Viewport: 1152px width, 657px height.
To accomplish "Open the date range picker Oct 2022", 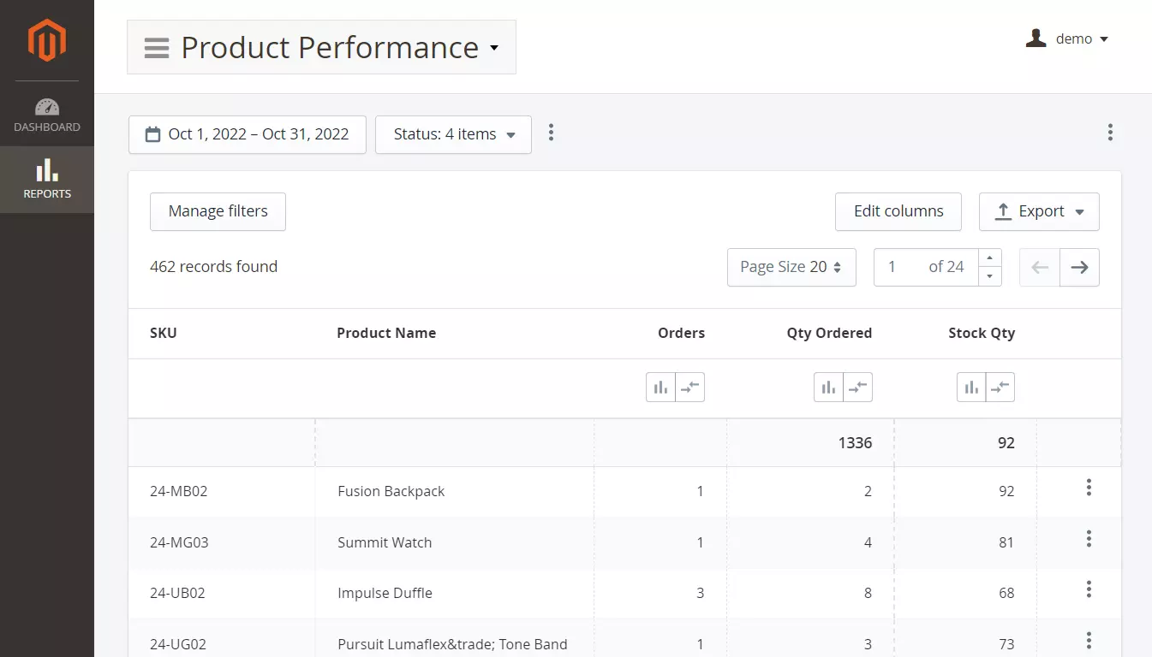I will pos(248,134).
